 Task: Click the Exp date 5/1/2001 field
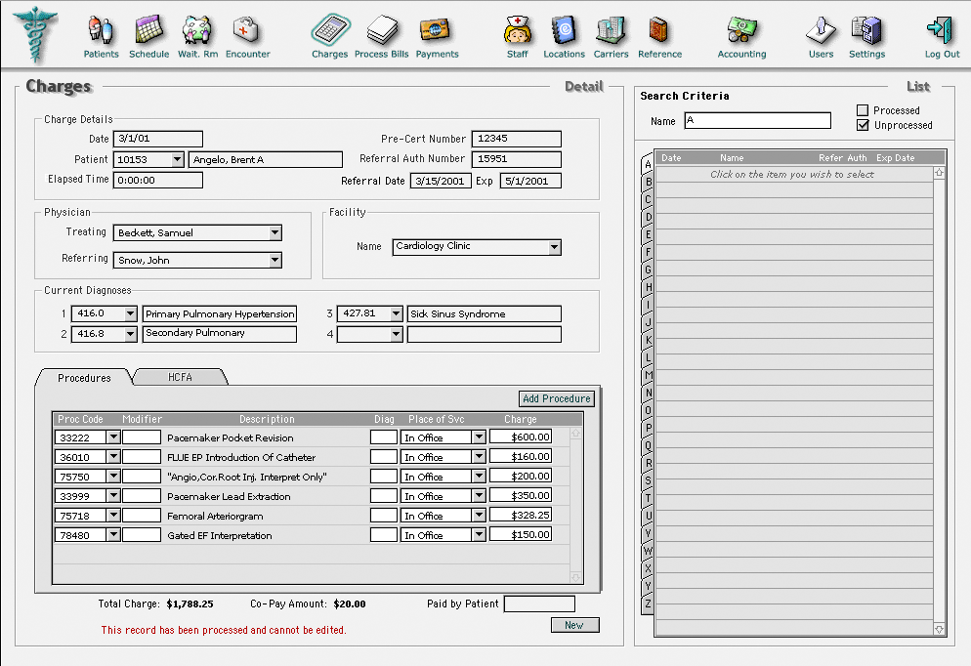tap(530, 181)
